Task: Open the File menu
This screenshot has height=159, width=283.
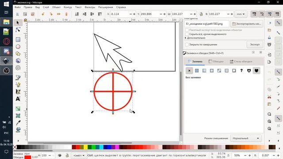Action: point(18,7)
